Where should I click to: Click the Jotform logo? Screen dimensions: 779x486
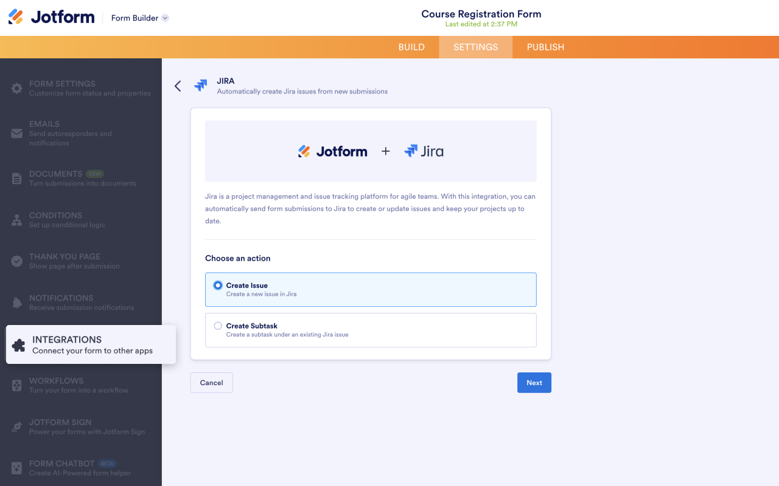(x=51, y=16)
